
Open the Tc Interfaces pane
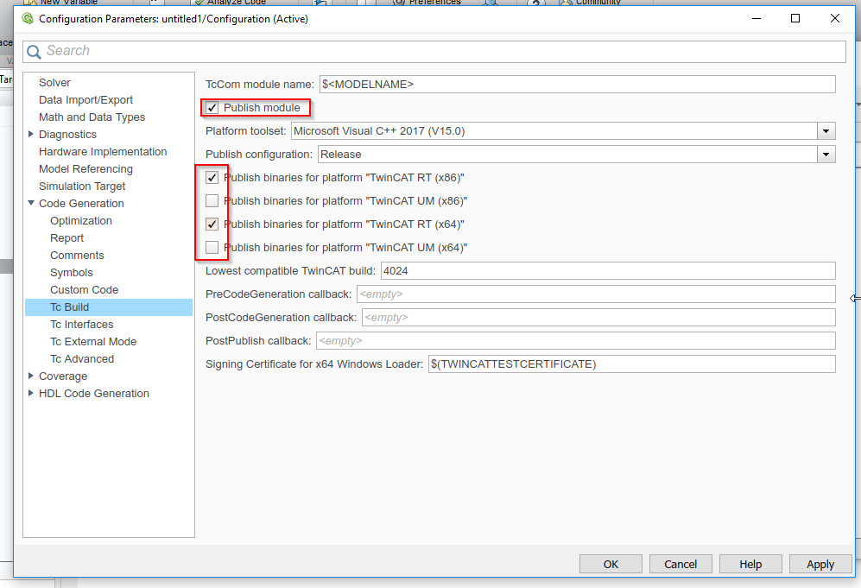82,325
